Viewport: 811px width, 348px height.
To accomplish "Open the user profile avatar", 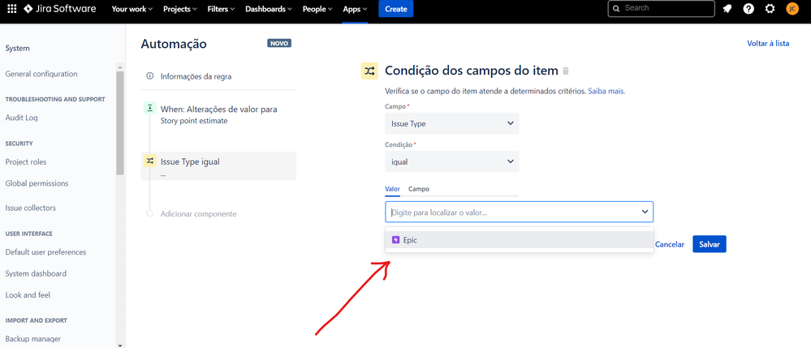I will click(x=792, y=9).
